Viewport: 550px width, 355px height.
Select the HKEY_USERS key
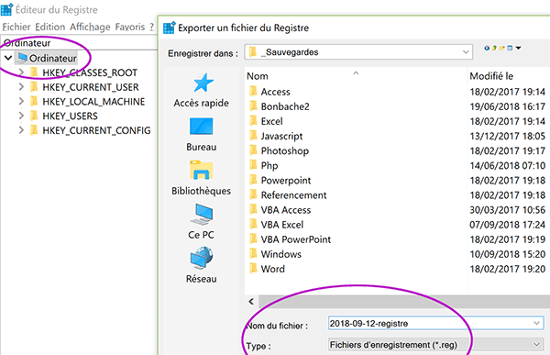70,116
